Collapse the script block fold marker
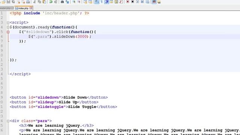This screenshot has width=240, height=135. pos(8,22)
